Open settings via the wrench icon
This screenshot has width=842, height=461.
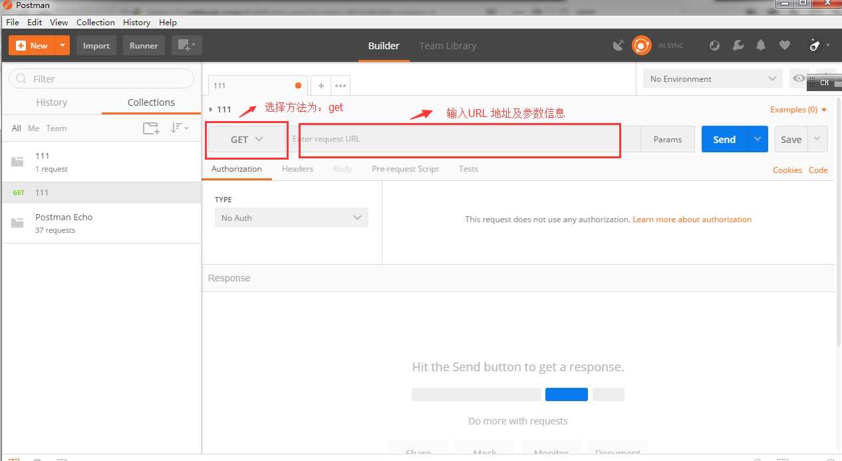click(738, 45)
